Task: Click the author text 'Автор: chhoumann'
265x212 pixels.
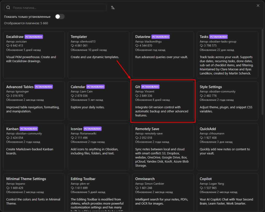Action: click(212, 133)
